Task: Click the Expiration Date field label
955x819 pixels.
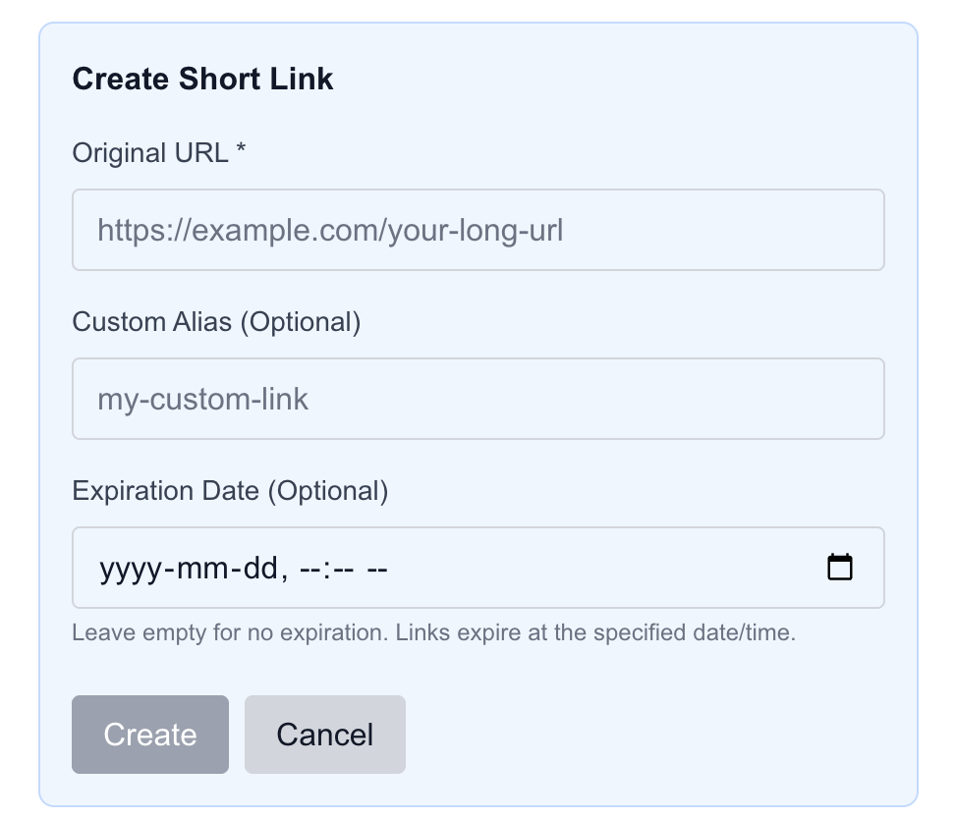Action: click(x=230, y=491)
